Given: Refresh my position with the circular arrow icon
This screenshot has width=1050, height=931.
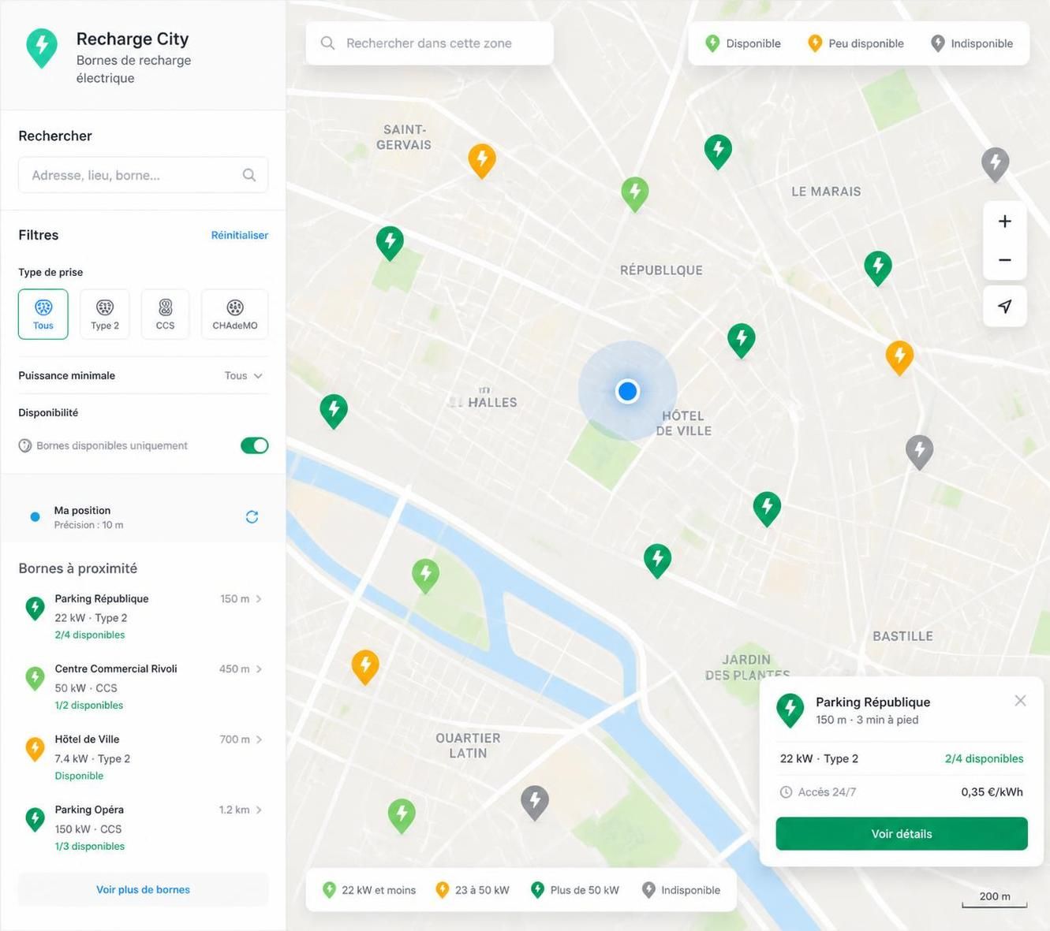Looking at the screenshot, I should (x=252, y=517).
